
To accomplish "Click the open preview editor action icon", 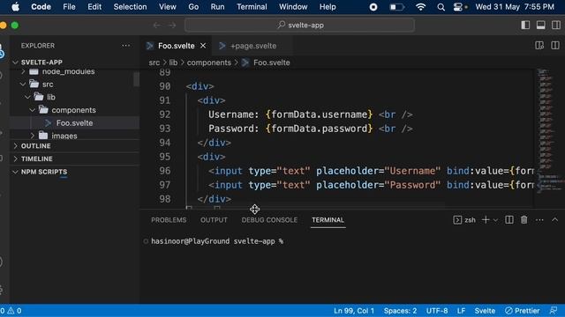I will coord(539,45).
